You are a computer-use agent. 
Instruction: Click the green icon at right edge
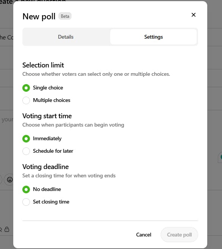(221, 157)
